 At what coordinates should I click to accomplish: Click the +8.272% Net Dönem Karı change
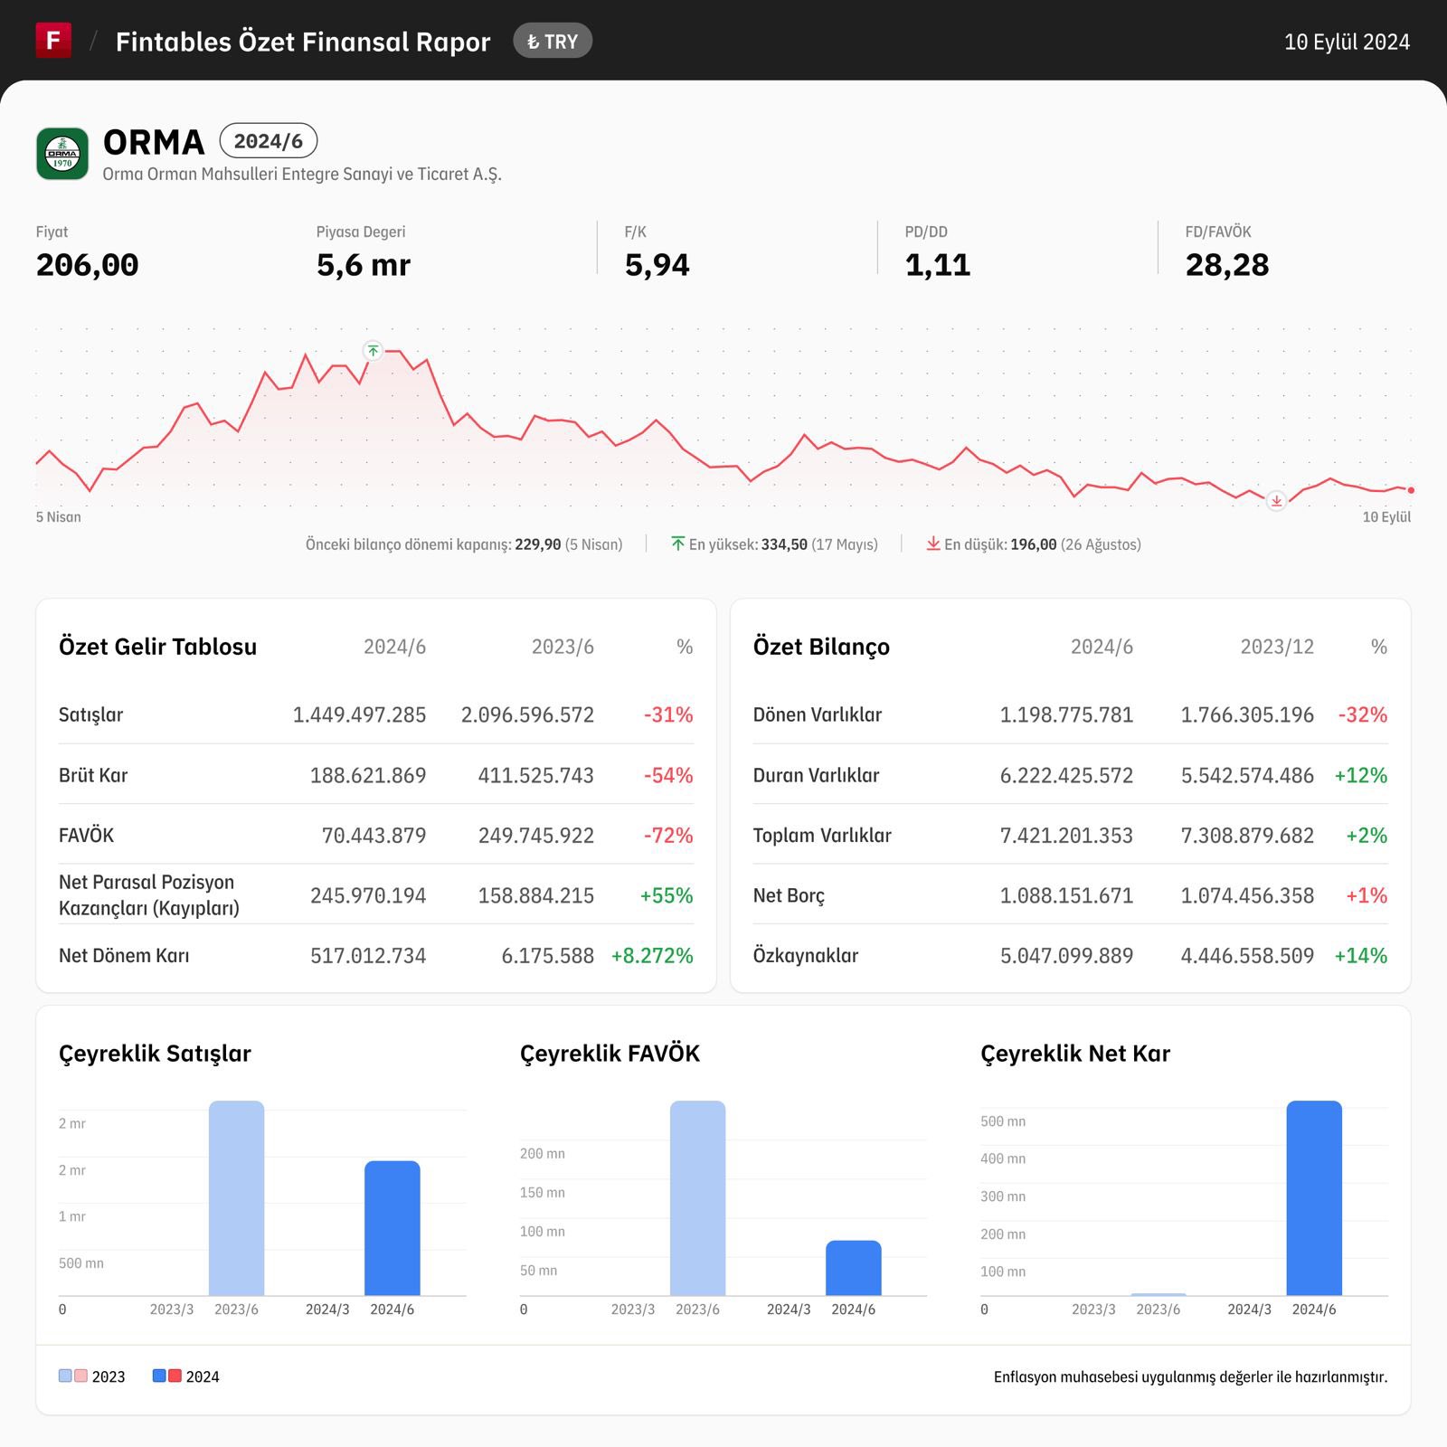pyautogui.click(x=652, y=956)
